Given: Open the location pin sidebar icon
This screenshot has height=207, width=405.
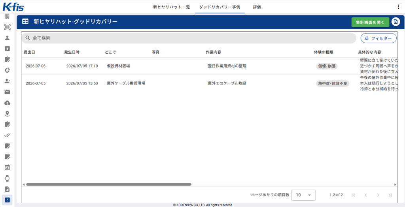Looking at the screenshot, I should point(7,113).
